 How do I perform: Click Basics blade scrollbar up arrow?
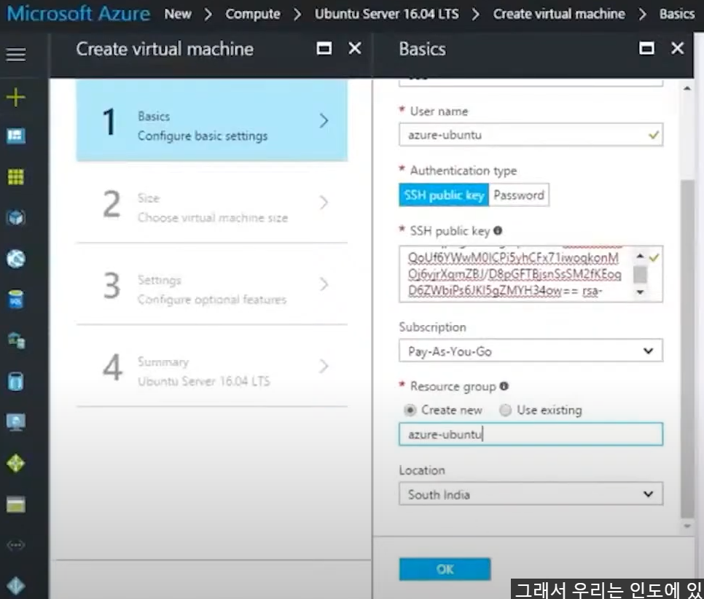pos(687,88)
